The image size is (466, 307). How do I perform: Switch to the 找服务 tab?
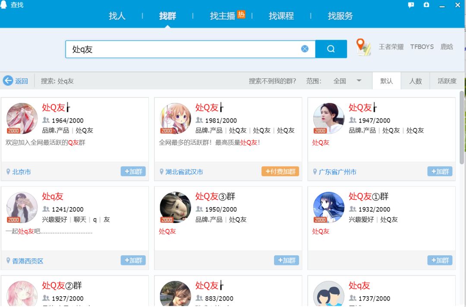coord(340,16)
